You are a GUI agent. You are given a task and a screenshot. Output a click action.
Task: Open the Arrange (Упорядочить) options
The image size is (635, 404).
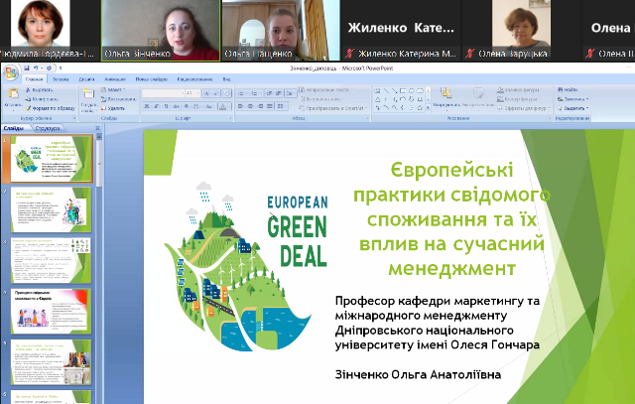click(x=446, y=97)
